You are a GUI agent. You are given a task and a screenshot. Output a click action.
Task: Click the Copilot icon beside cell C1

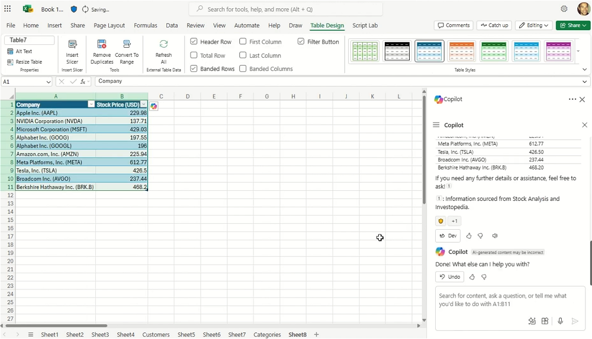[x=154, y=106]
